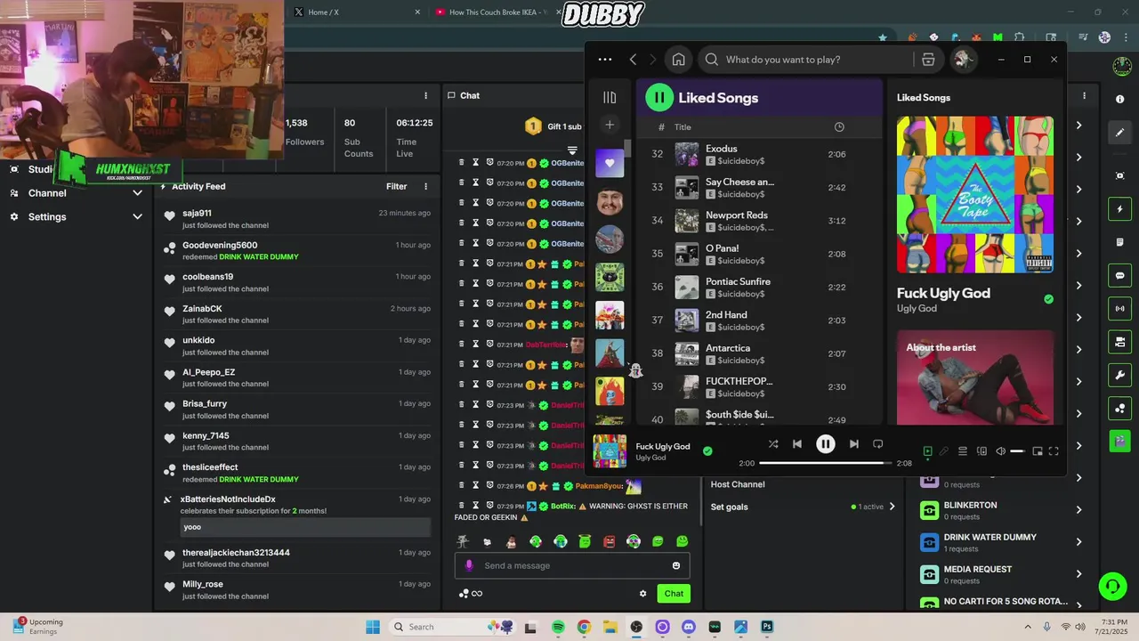Open the Activity Feed three-dot options
This screenshot has height=641, width=1139.
click(x=425, y=186)
